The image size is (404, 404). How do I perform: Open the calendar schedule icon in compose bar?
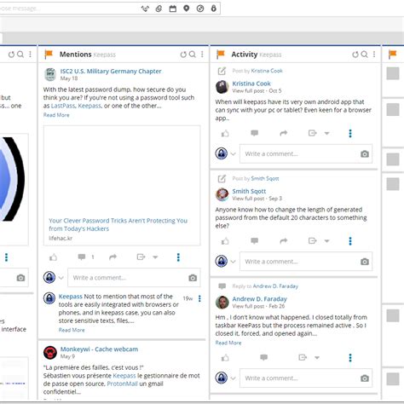click(x=173, y=9)
